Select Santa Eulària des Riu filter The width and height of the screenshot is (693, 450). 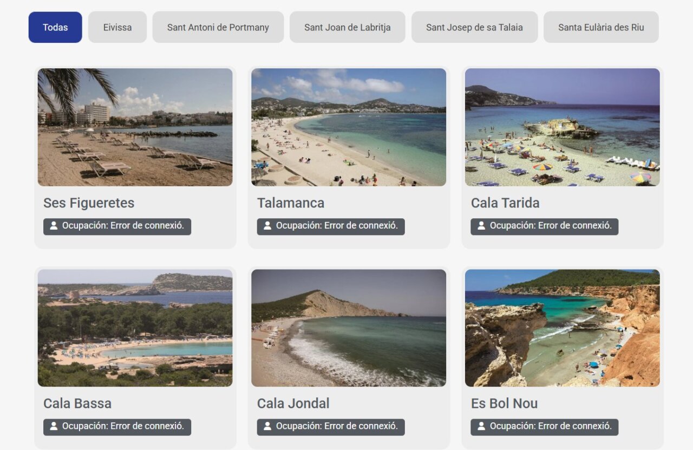coord(601,27)
